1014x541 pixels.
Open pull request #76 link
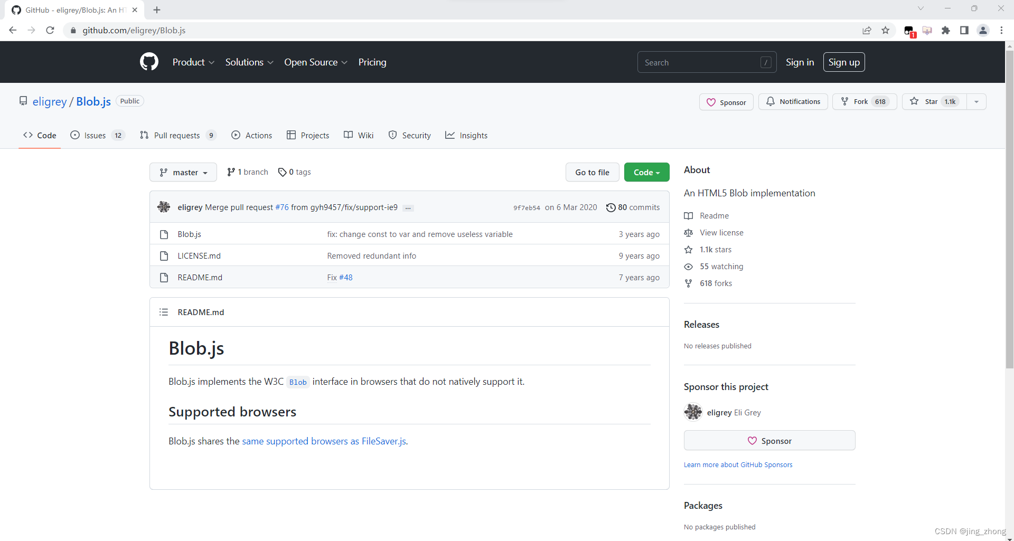282,207
